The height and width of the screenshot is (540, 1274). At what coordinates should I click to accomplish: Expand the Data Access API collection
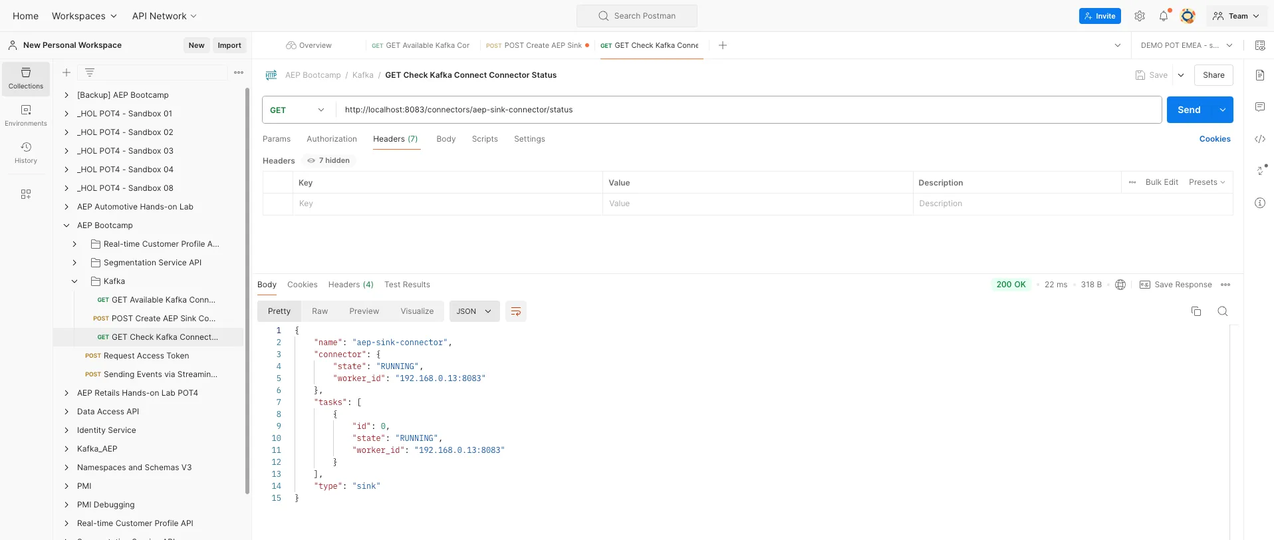coord(66,412)
